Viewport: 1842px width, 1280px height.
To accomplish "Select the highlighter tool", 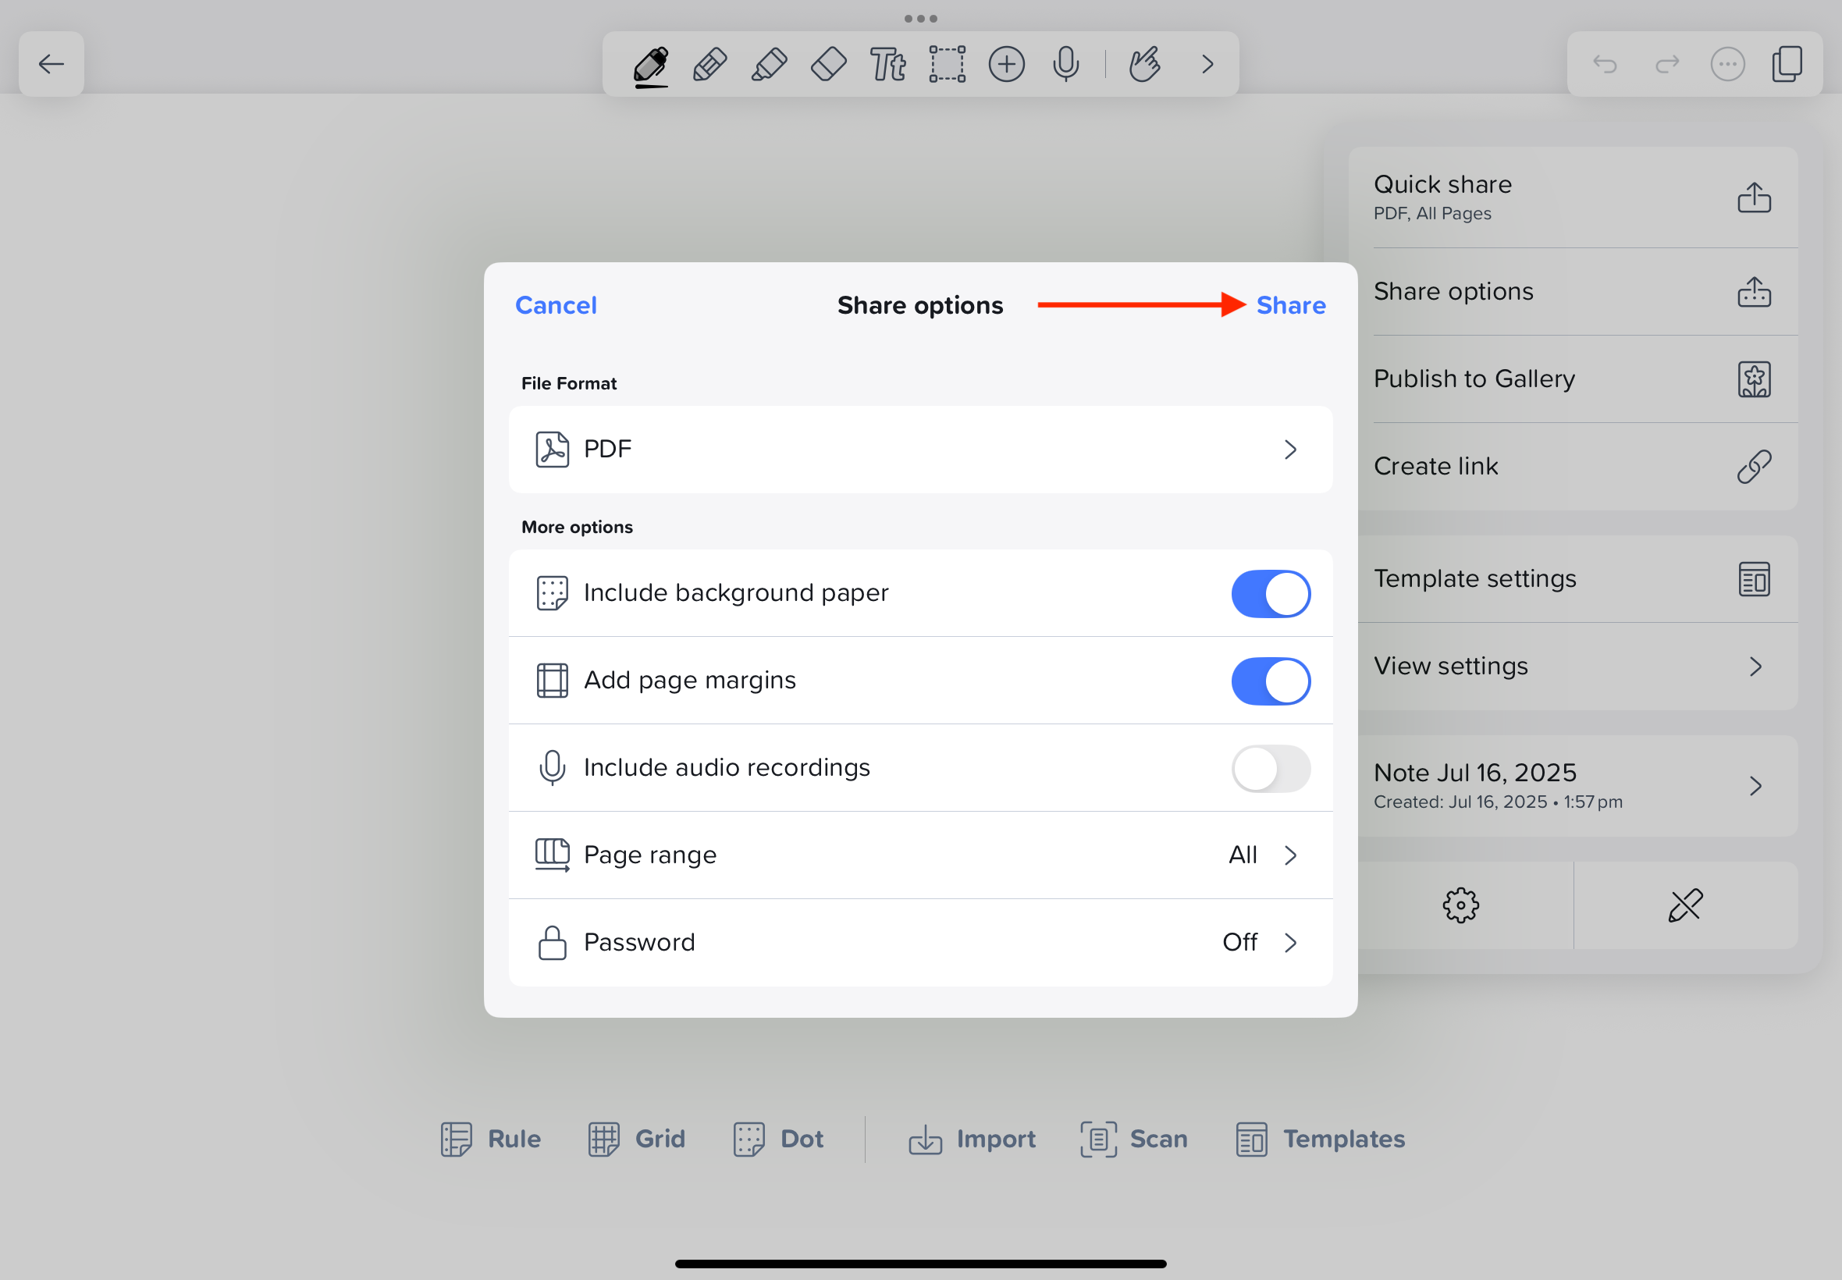I will coord(769,64).
